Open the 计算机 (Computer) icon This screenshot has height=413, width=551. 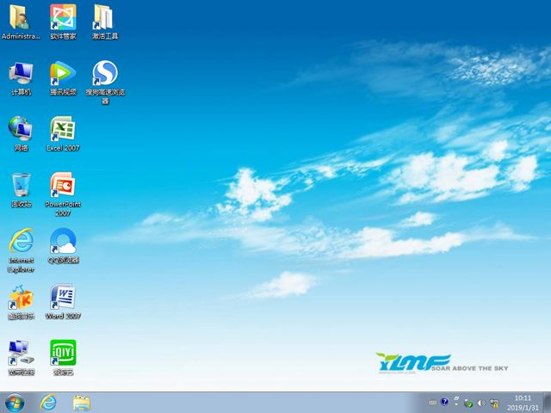tap(21, 74)
